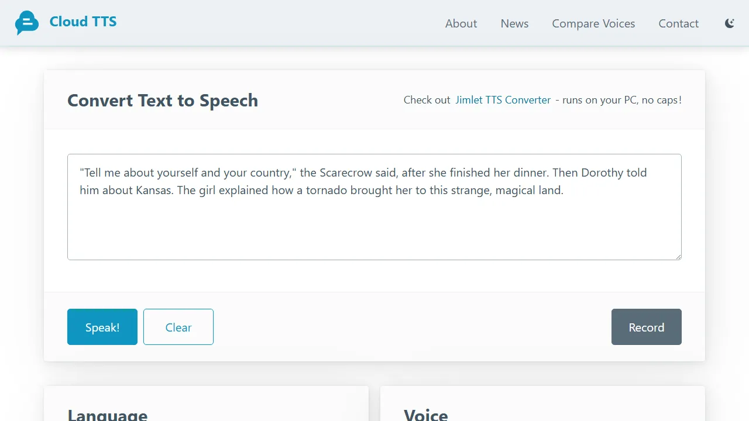
Task: Click the Cloud TTS brand name link
Action: point(83,22)
